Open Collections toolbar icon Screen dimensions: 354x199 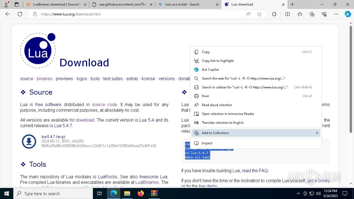(312, 14)
